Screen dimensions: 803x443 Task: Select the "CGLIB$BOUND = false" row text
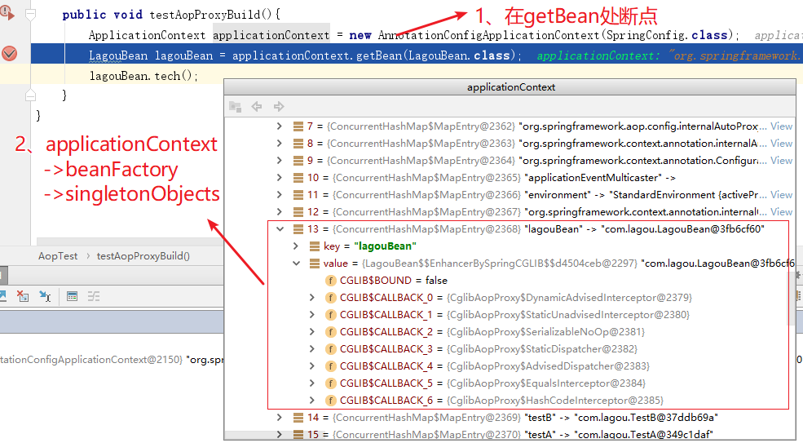(393, 281)
